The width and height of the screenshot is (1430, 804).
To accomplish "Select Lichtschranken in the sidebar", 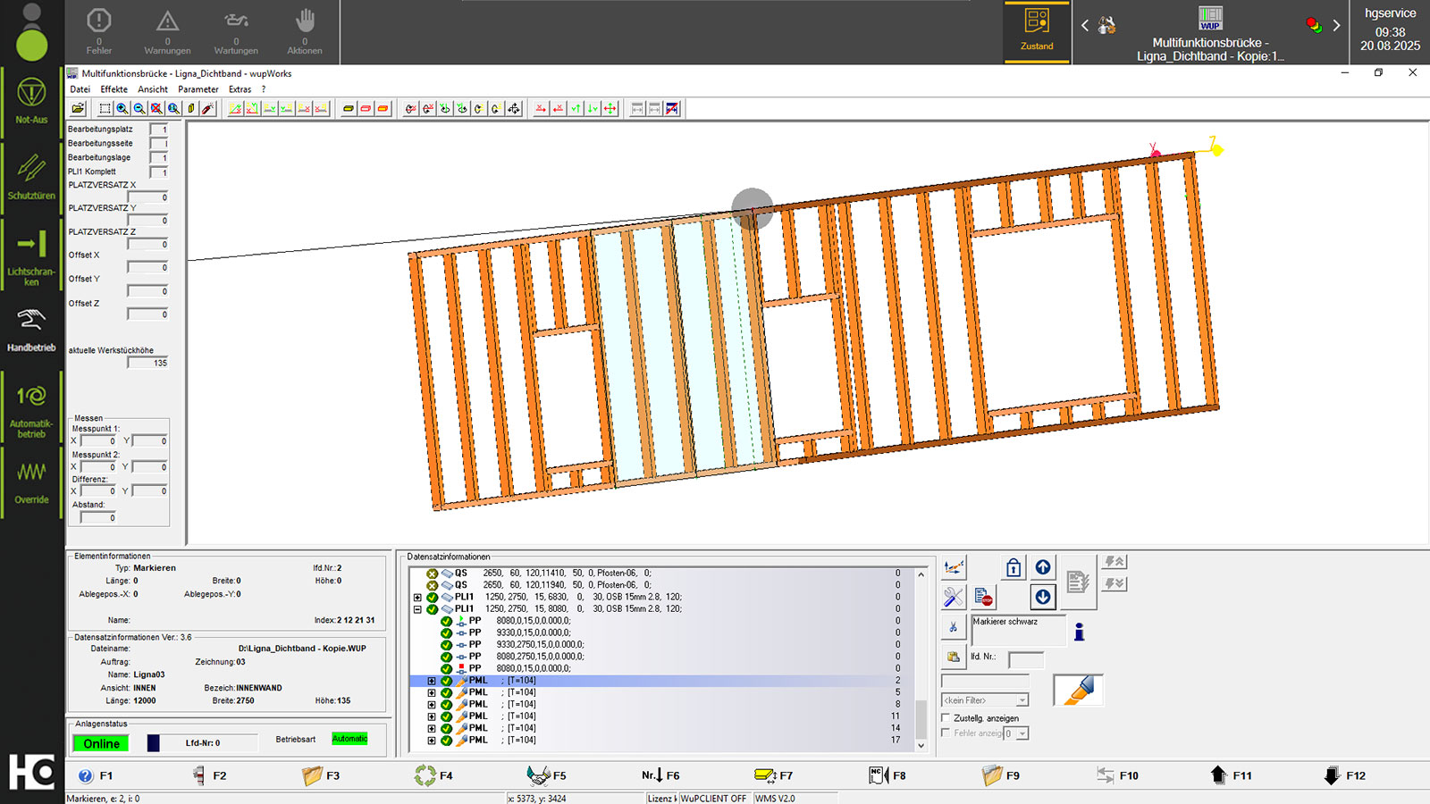I will 31,257.
